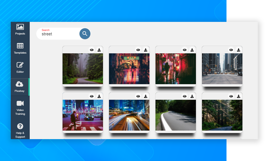This screenshot has width=265, height=161.
Task: Select the red alley umbrella thumbnail
Action: pyautogui.click(x=176, y=69)
